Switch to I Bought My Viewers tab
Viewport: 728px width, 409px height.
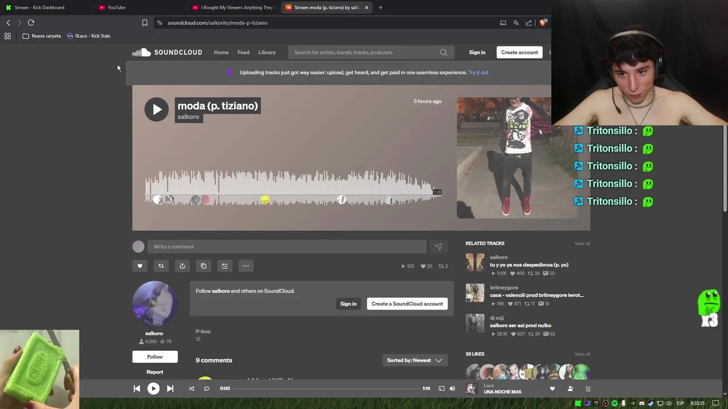tap(233, 7)
